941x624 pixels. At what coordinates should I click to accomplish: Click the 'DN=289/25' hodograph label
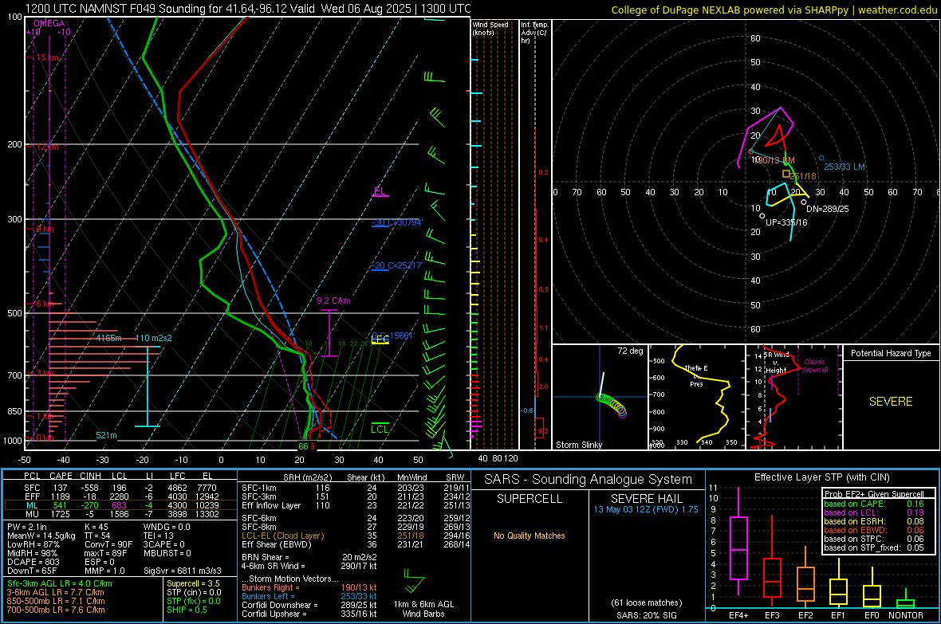coord(828,209)
